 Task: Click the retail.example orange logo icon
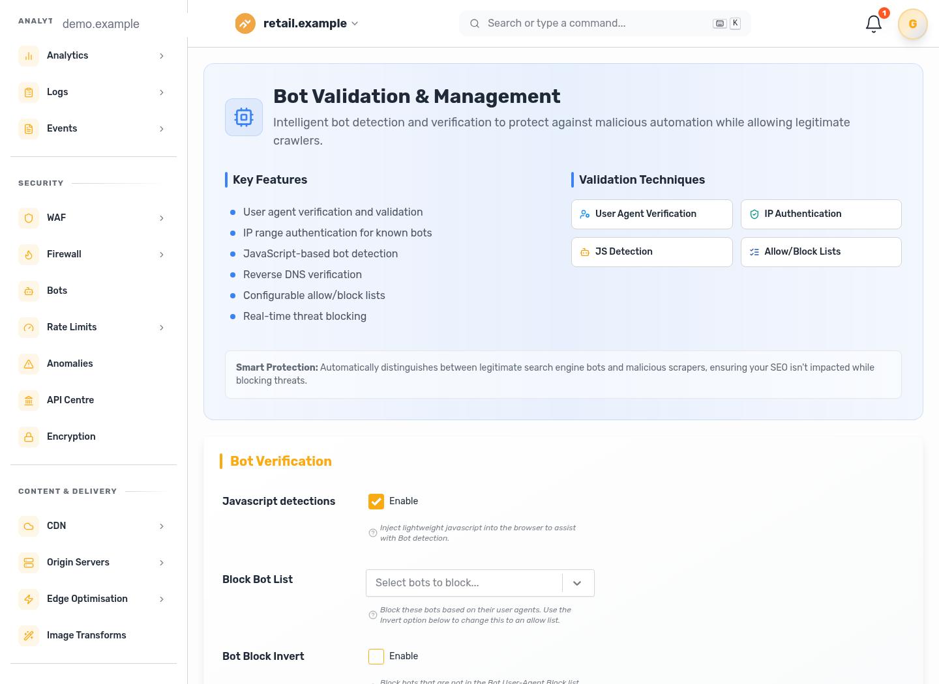(245, 23)
